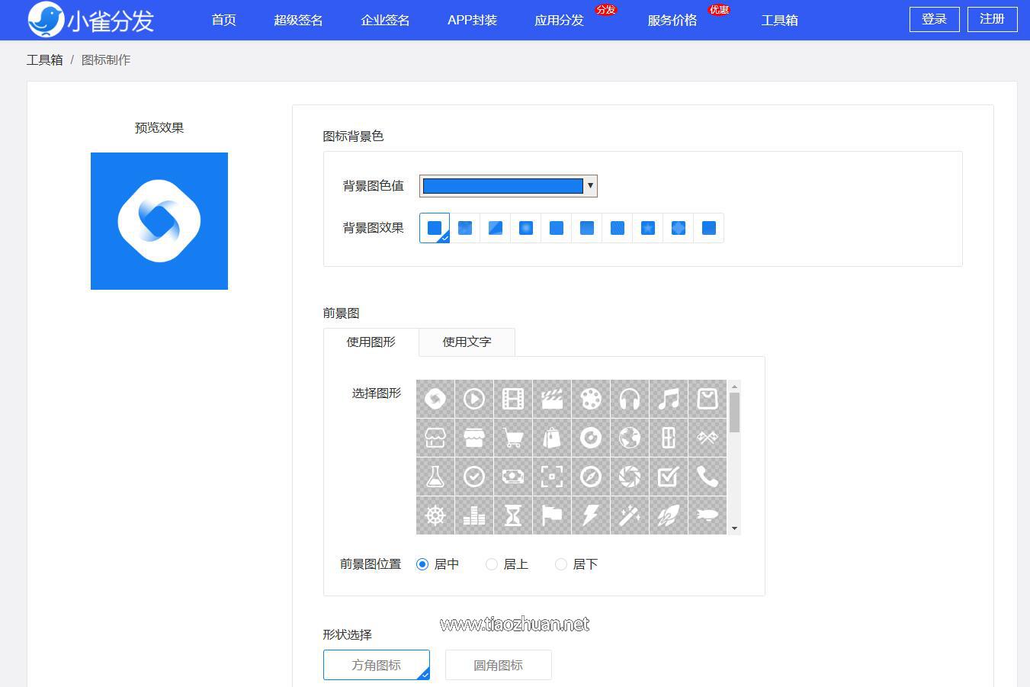Choose the shopping cart foreground icon
The image size is (1030, 687).
[513, 438]
